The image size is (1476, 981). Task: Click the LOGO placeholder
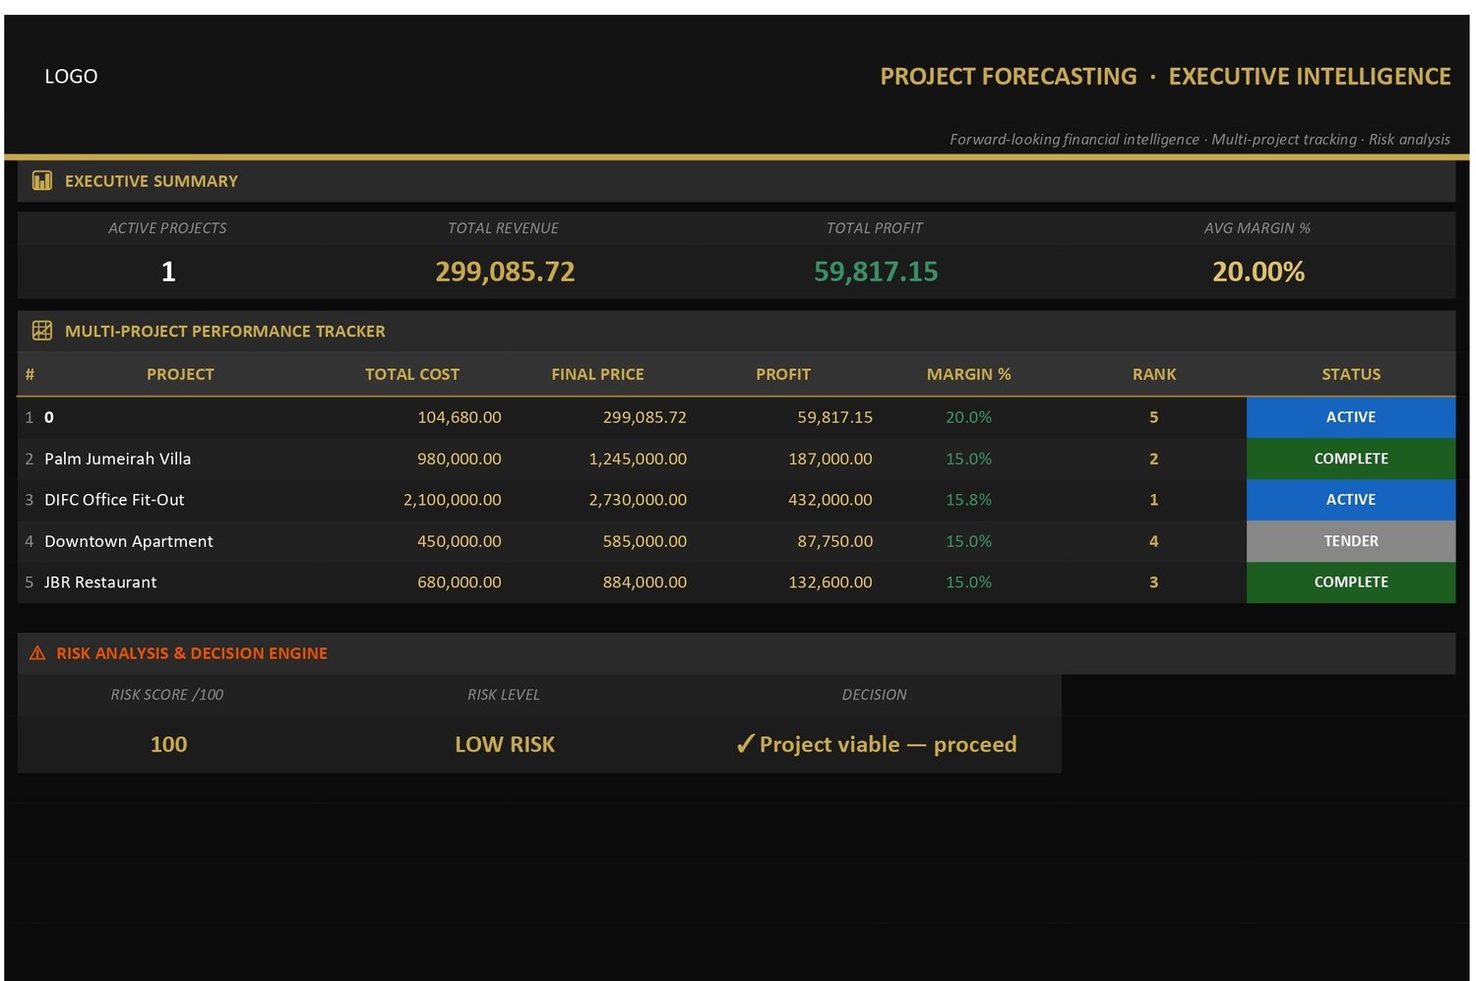(x=71, y=77)
